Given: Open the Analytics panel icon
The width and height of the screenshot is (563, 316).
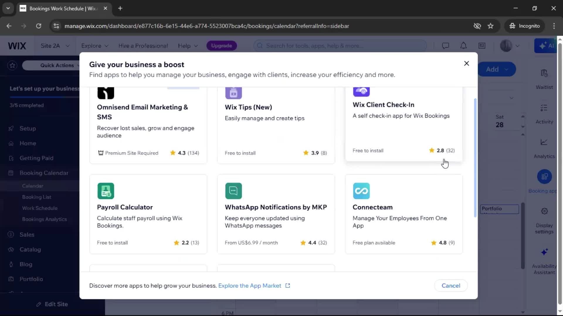Looking at the screenshot, I should click(x=544, y=142).
